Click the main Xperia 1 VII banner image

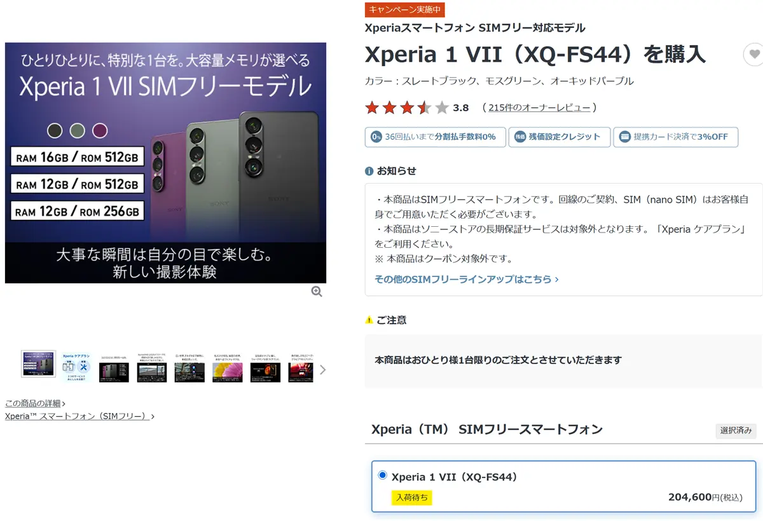(x=165, y=163)
